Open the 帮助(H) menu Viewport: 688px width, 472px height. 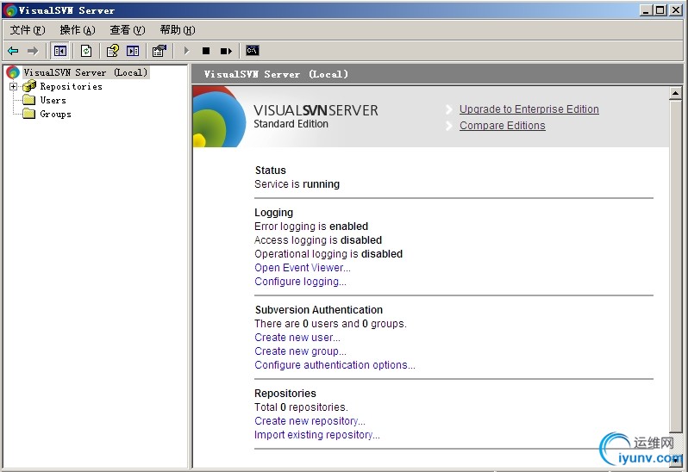tap(178, 30)
